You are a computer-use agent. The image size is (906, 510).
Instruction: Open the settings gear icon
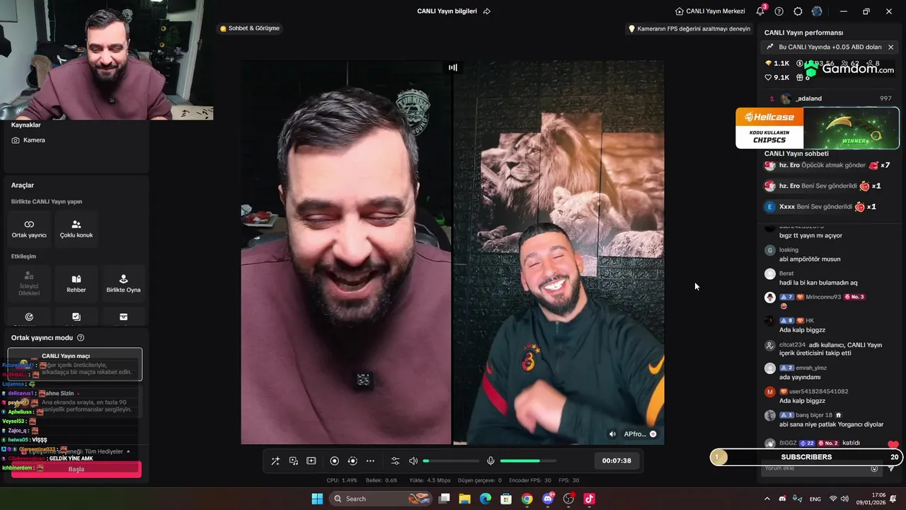click(798, 11)
